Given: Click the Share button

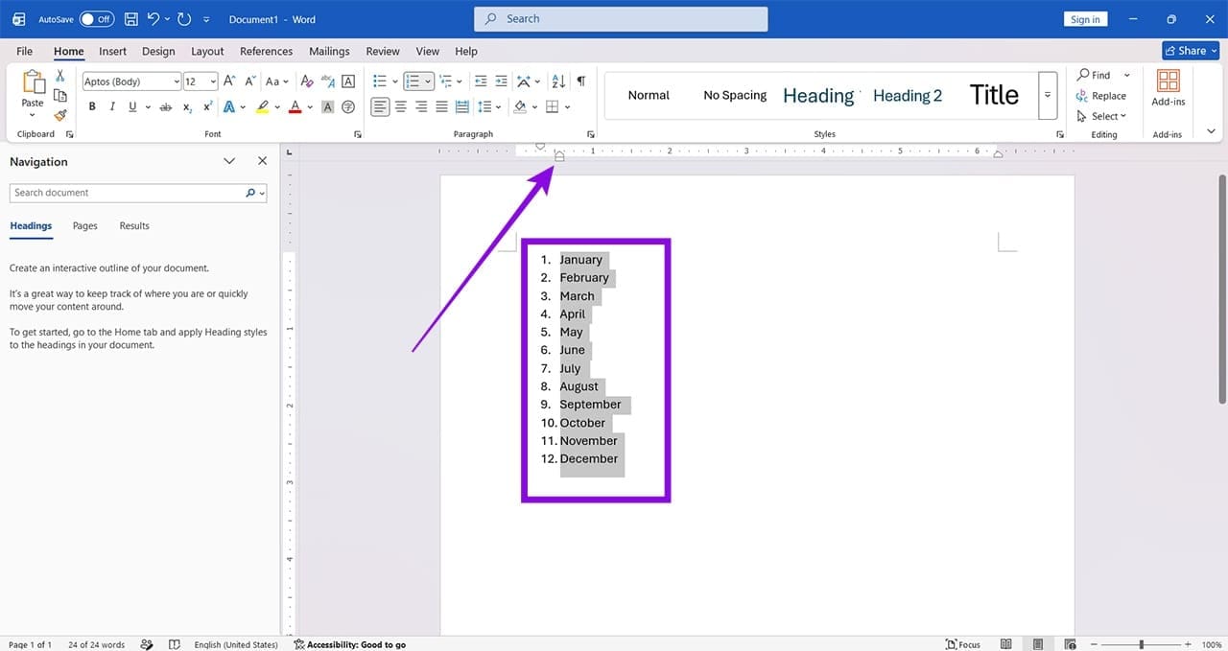Looking at the screenshot, I should click(x=1191, y=51).
